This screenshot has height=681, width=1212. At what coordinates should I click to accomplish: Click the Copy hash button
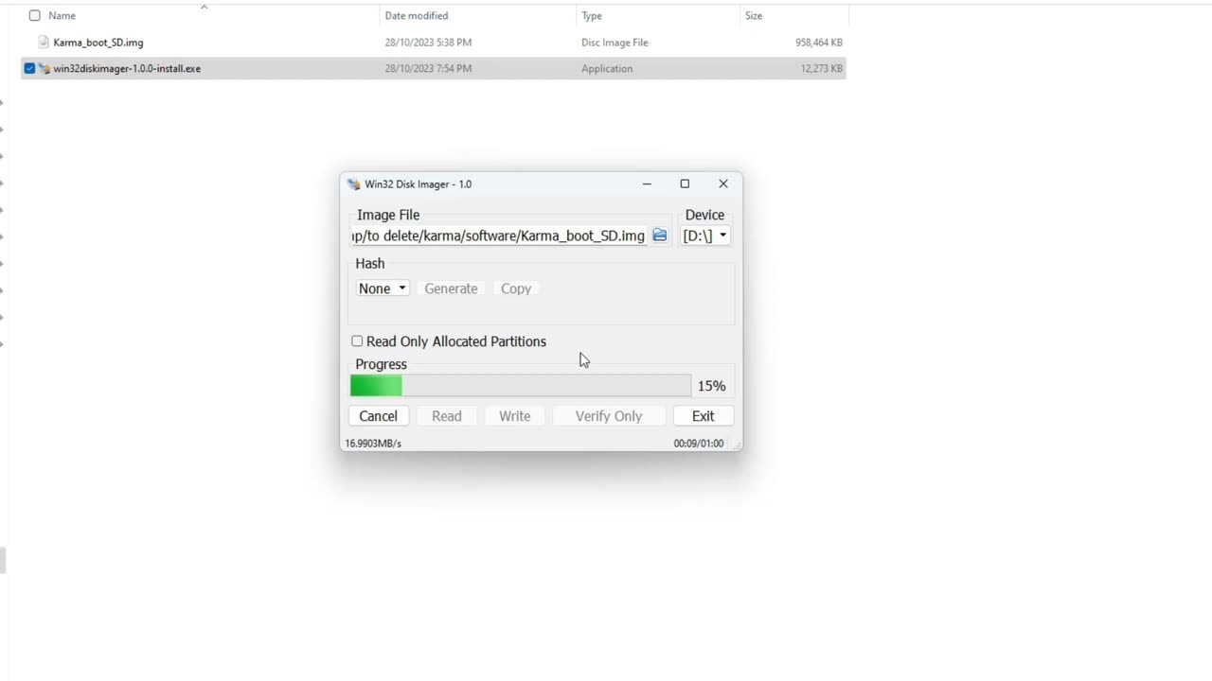[x=516, y=288]
